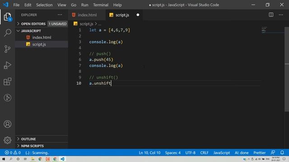Open the Source Control view

[7, 49]
